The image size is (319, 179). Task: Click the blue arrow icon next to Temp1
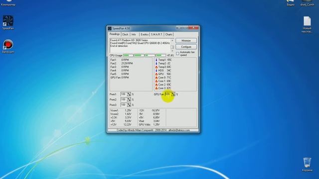tap(156, 60)
